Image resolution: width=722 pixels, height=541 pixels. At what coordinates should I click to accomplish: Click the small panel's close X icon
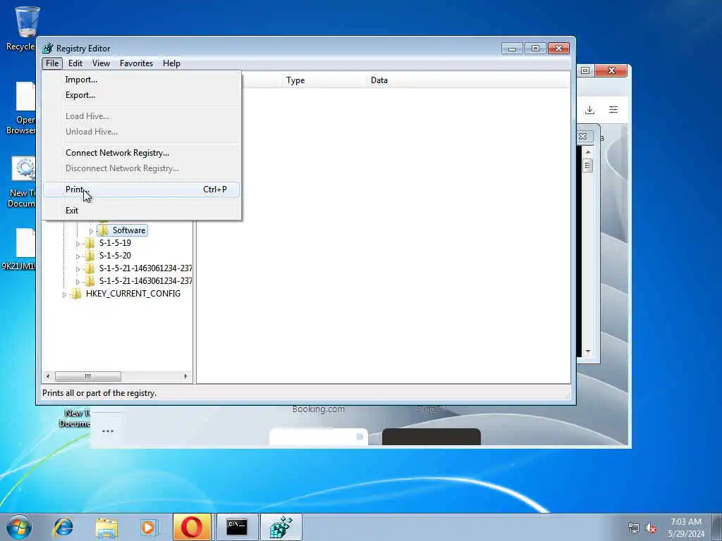click(x=582, y=136)
